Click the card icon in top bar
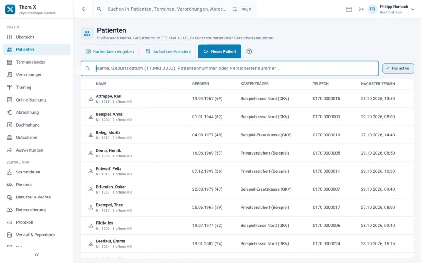This screenshot has height=263, width=421. coord(349,9)
